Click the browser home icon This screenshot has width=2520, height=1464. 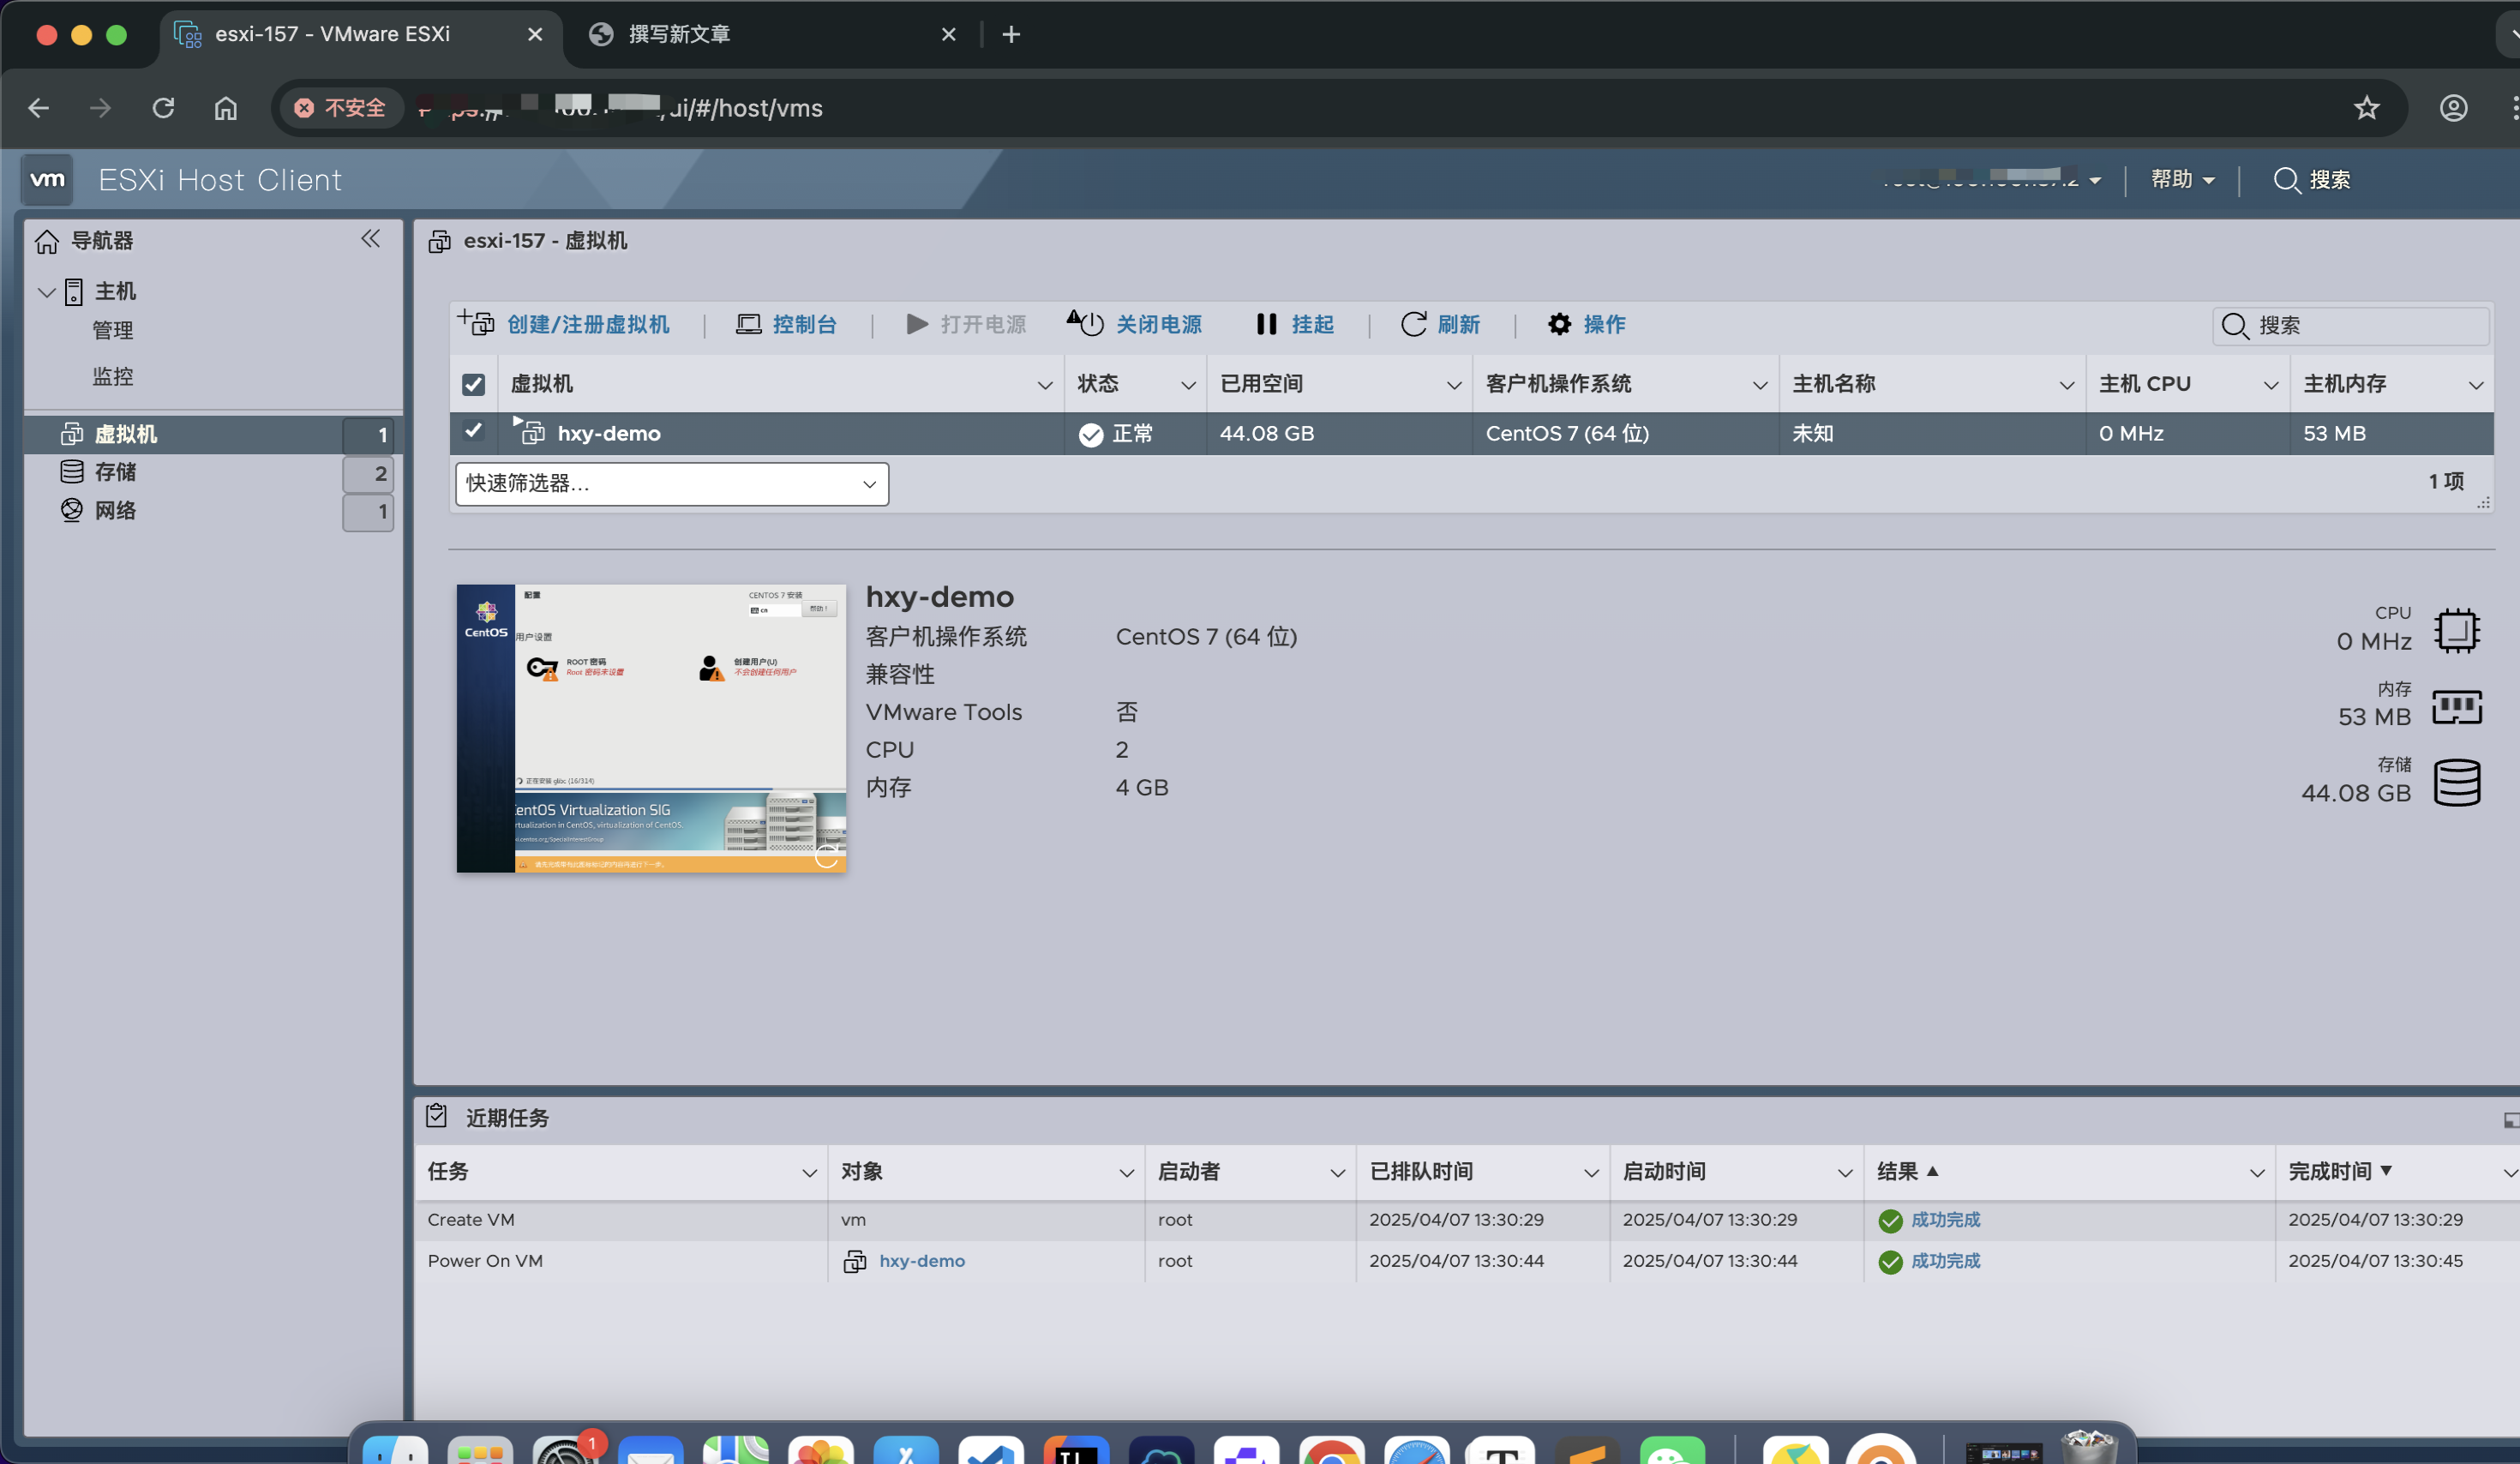pos(226,108)
